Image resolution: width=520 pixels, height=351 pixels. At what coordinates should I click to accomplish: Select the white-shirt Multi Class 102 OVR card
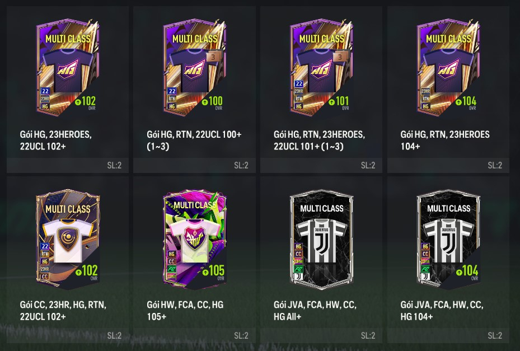(68, 239)
